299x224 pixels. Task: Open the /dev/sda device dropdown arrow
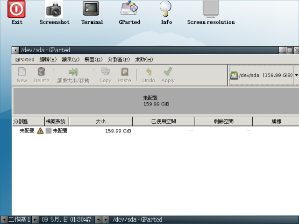[x=296, y=75]
